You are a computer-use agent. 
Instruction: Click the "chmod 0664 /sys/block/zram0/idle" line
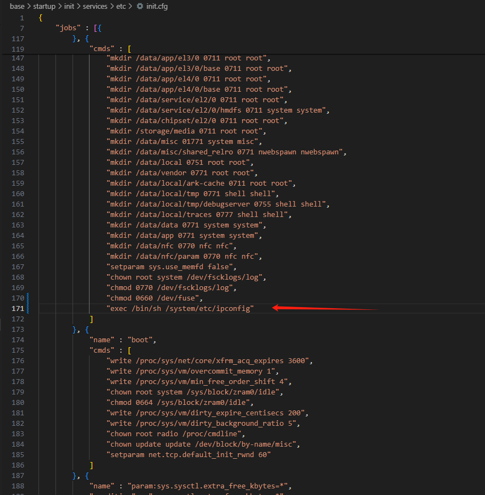(x=180, y=403)
